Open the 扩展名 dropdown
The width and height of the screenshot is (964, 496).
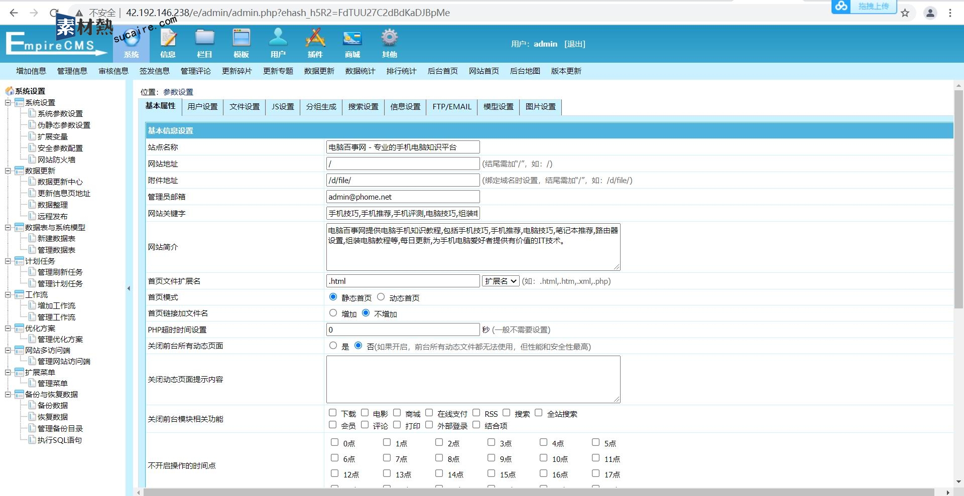[501, 281]
